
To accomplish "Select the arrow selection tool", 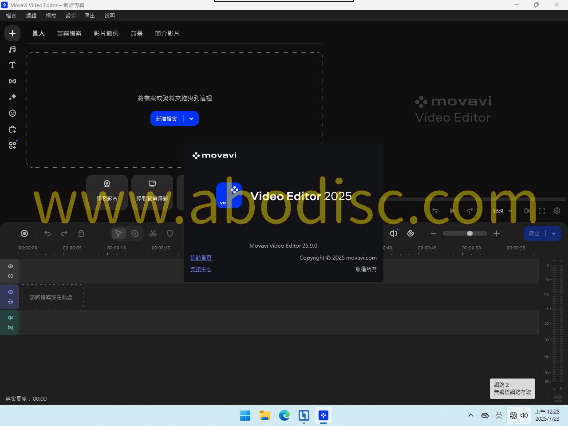I will point(118,233).
